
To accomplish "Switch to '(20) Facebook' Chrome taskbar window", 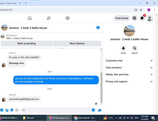I will click(x=85, y=118).
